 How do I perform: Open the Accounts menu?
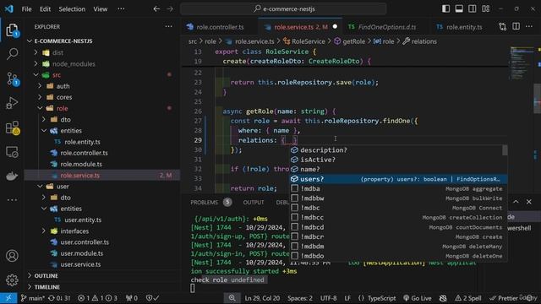pyautogui.click(x=12, y=256)
